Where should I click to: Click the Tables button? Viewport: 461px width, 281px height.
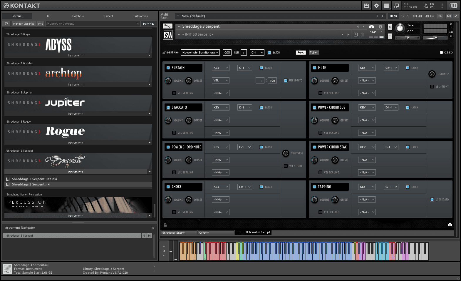click(314, 53)
